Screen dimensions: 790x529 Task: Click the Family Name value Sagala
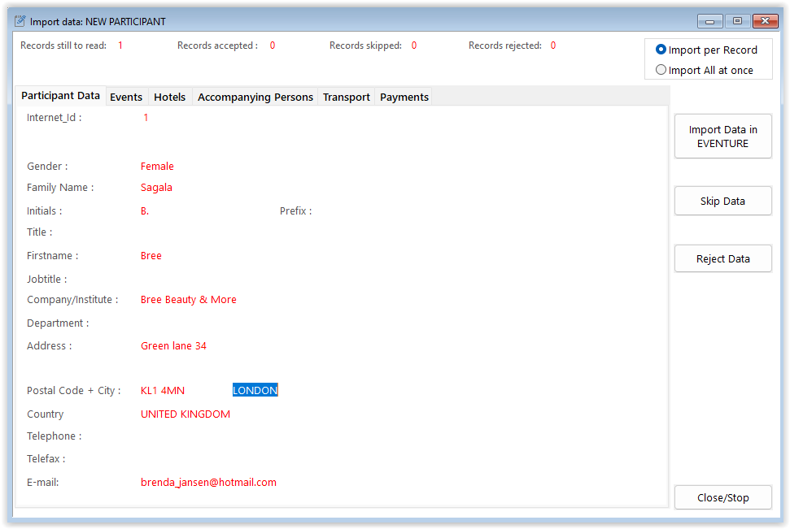(156, 187)
